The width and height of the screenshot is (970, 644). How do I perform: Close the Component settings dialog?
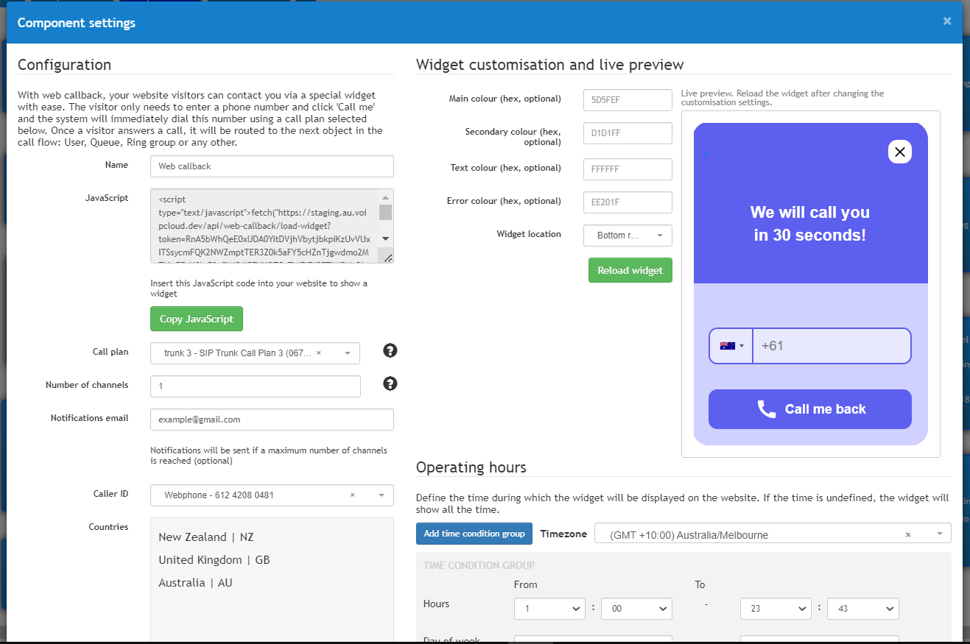tap(947, 21)
